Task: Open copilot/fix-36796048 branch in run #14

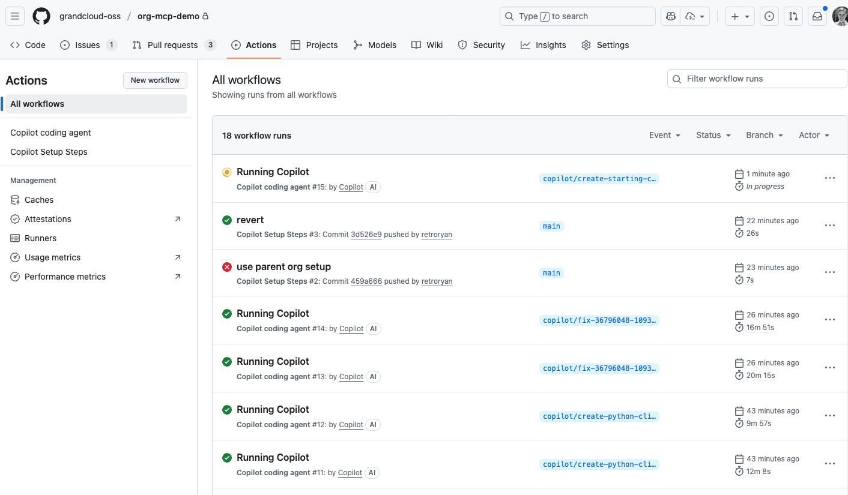Action: 599,320
